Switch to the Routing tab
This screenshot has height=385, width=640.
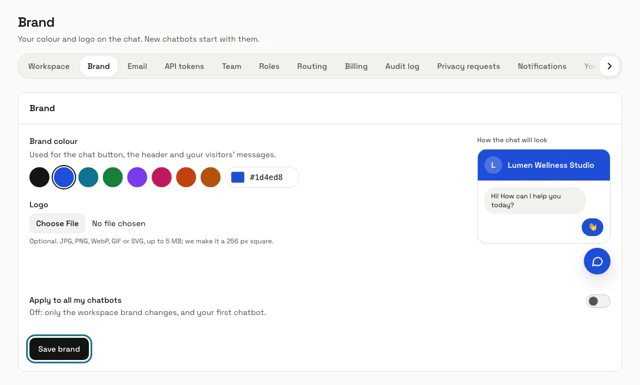[x=312, y=66]
